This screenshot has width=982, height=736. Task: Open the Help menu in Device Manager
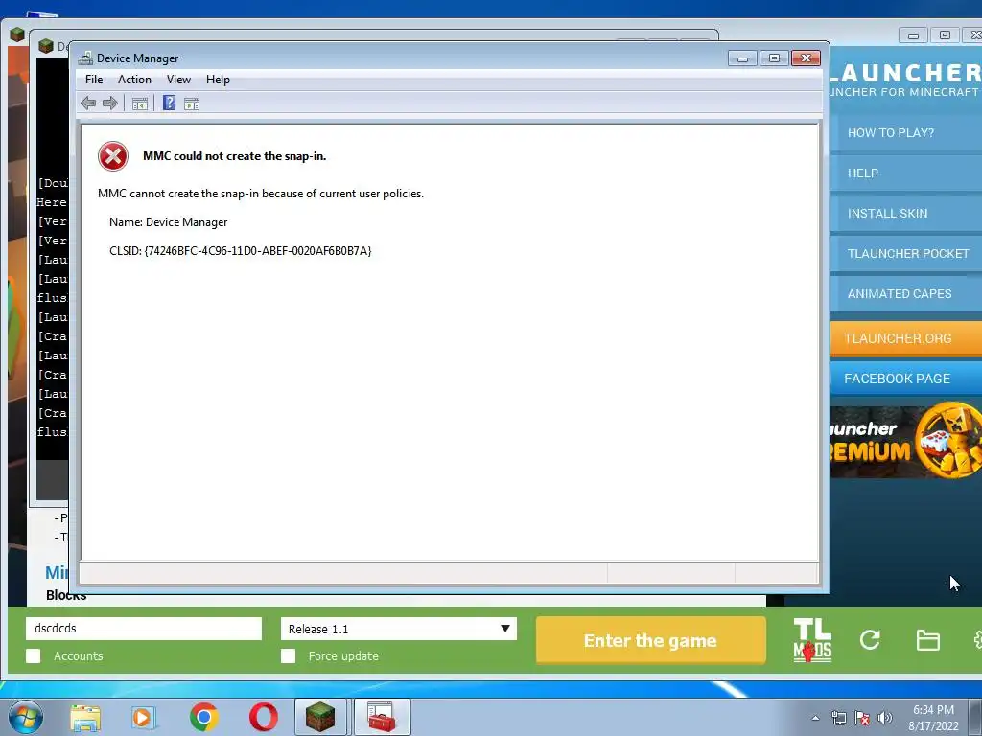[x=218, y=80]
